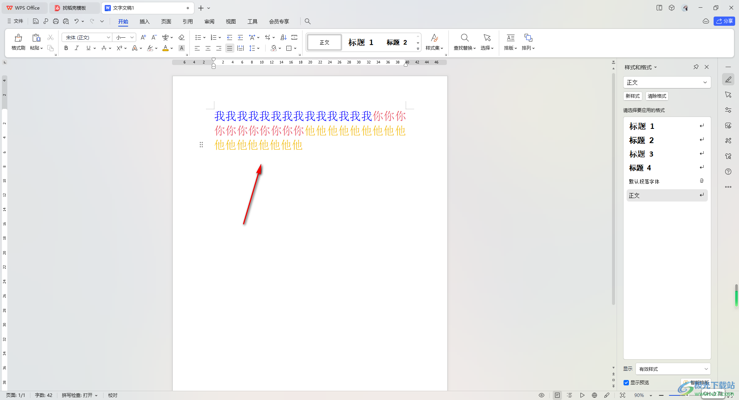The width and height of the screenshot is (739, 400).
Task: Click the Increase Indent icon
Action: [240, 37]
